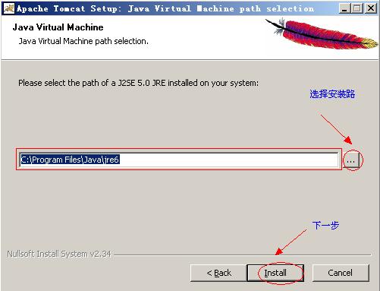Open the browse folder button labeled with dots

click(351, 160)
